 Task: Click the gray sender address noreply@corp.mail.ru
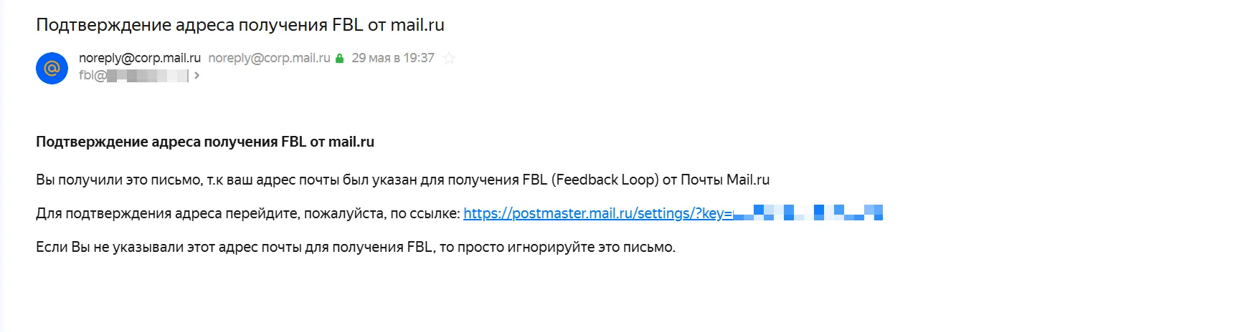pos(269,58)
